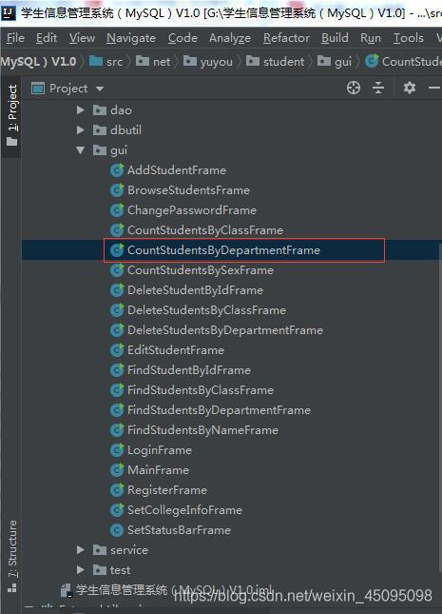Click the DeleteStudentByIdFrame class icon

[117, 289]
